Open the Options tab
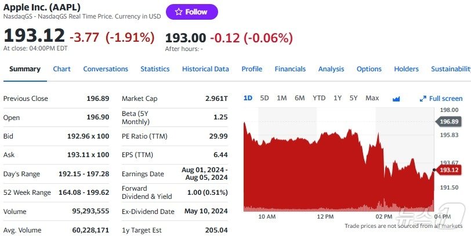Screen dimensions: 471x236 pos(369,69)
